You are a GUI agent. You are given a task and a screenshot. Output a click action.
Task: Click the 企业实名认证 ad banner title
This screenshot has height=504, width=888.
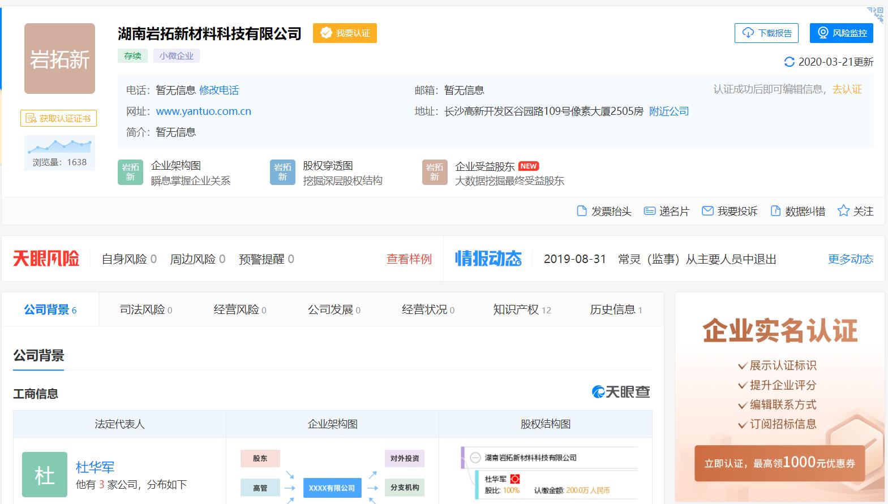coord(780,331)
